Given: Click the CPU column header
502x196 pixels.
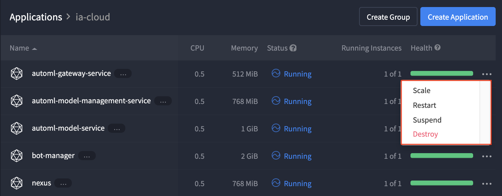Looking at the screenshot, I should coord(197,48).
